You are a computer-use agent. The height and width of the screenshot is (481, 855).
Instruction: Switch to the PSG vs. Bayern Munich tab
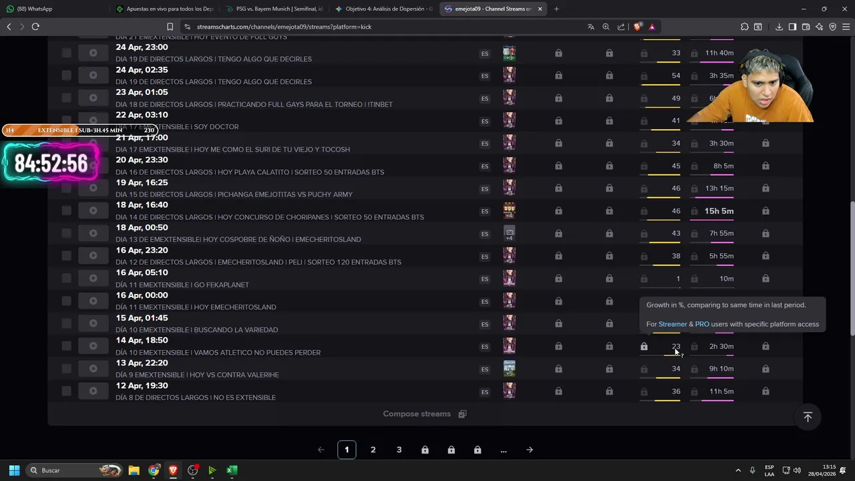click(x=274, y=9)
